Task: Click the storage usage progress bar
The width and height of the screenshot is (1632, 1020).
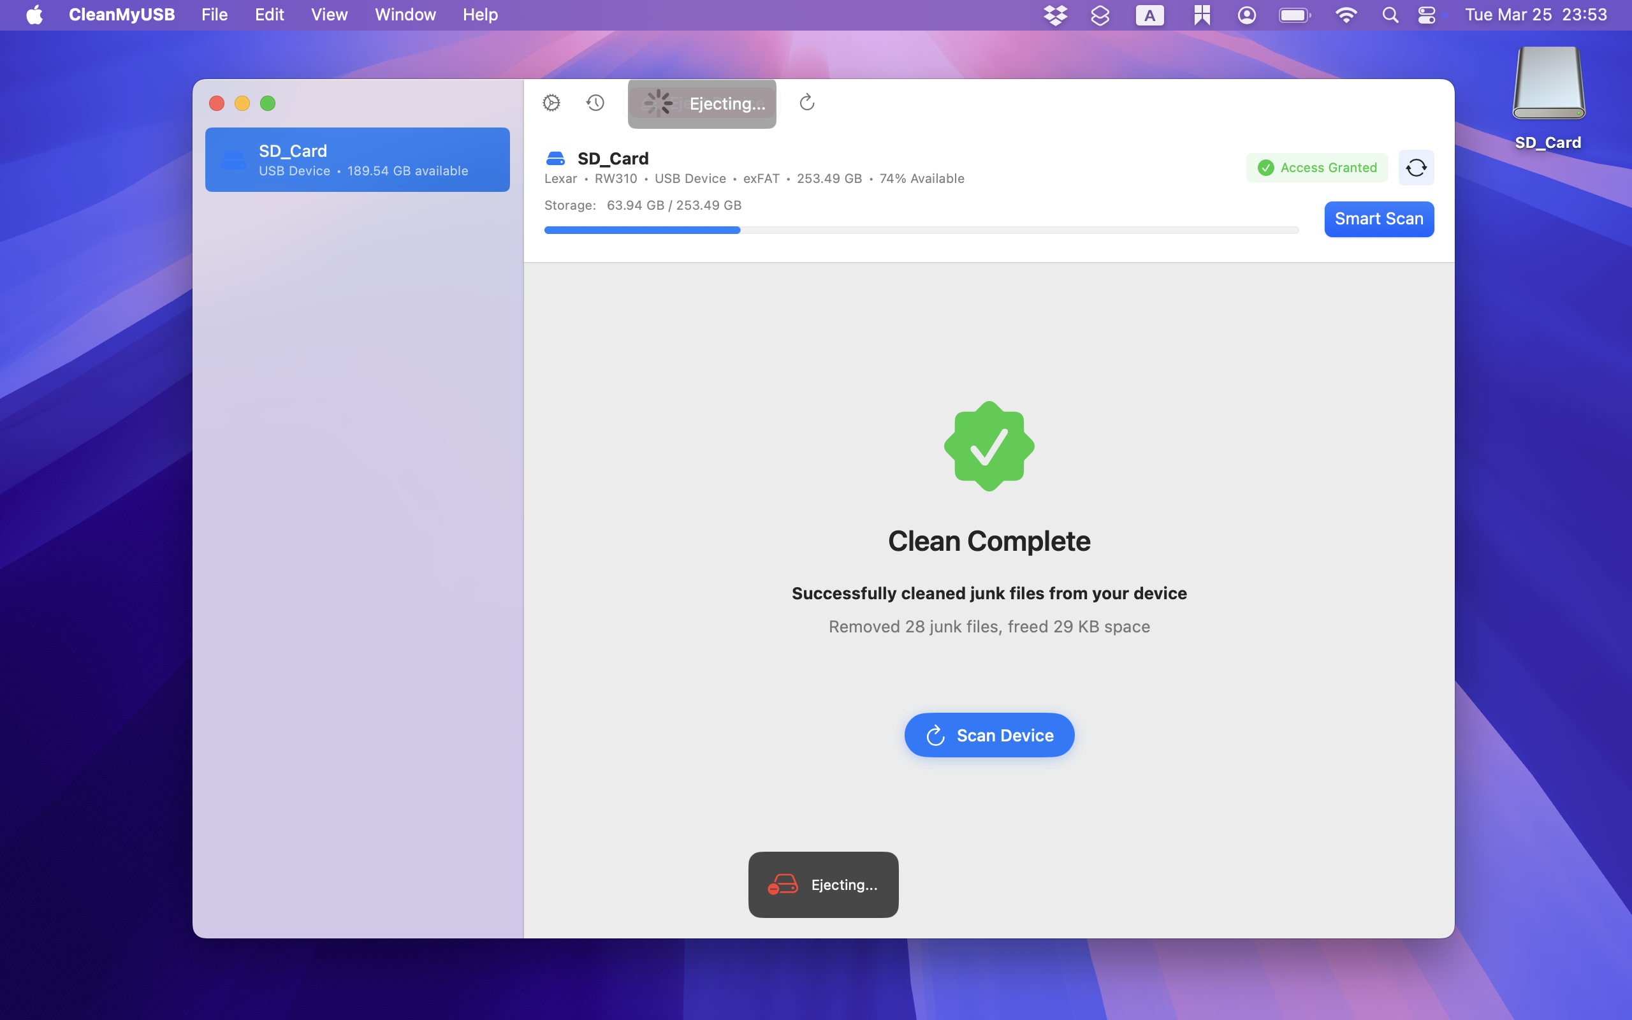Action: 921,230
